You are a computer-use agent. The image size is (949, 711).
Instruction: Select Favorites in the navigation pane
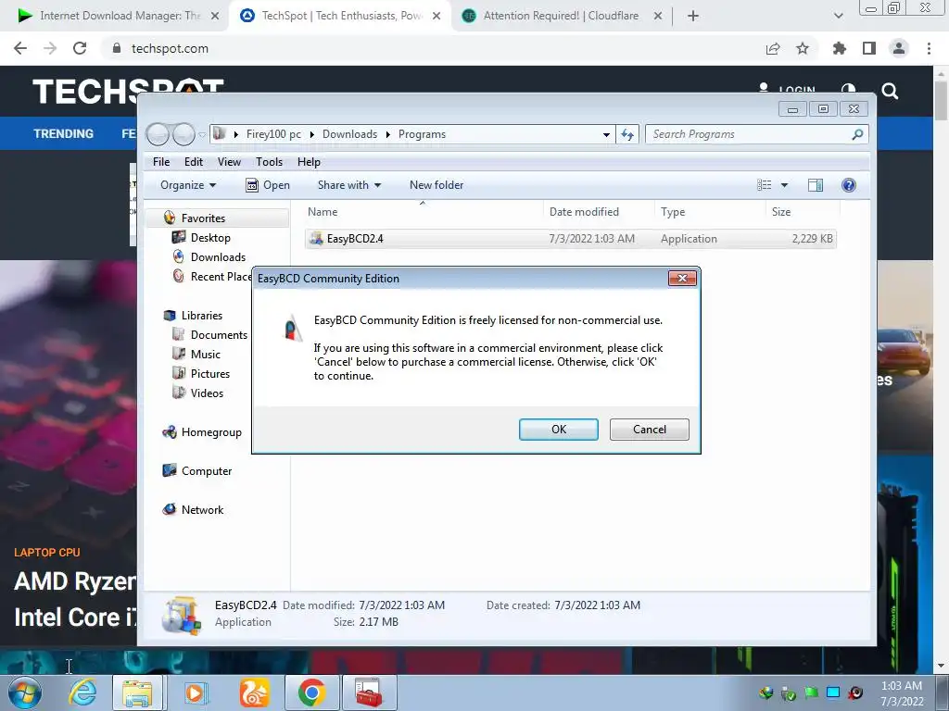click(x=203, y=218)
